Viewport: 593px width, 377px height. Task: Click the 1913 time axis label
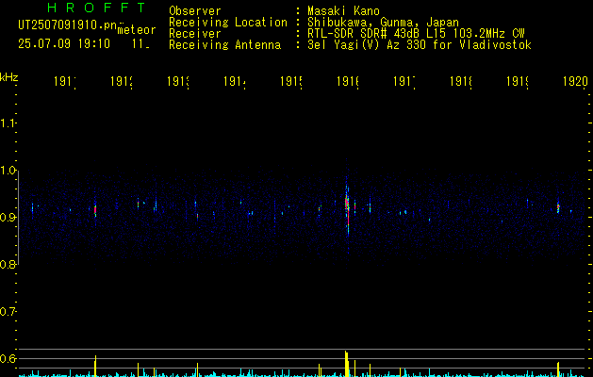pos(178,81)
